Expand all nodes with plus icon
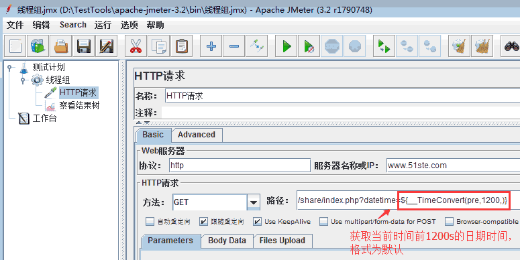 tap(211, 46)
